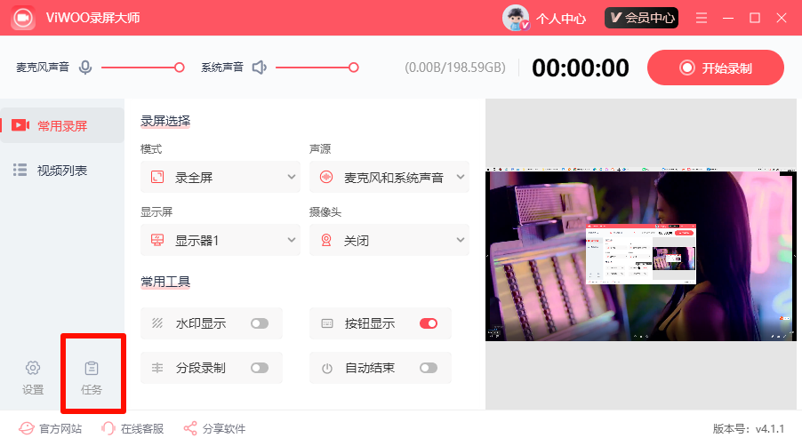Click the sound source icon beside 麦克风和系统声音
Viewport: 802px width, 446px height.
point(326,178)
